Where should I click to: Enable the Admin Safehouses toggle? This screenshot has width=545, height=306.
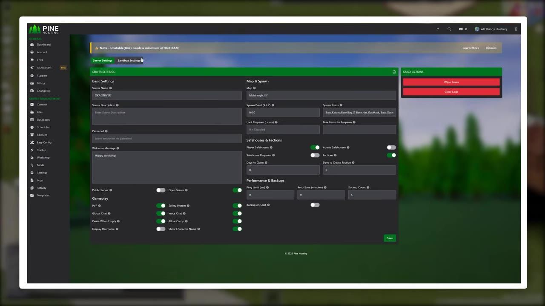click(391, 147)
